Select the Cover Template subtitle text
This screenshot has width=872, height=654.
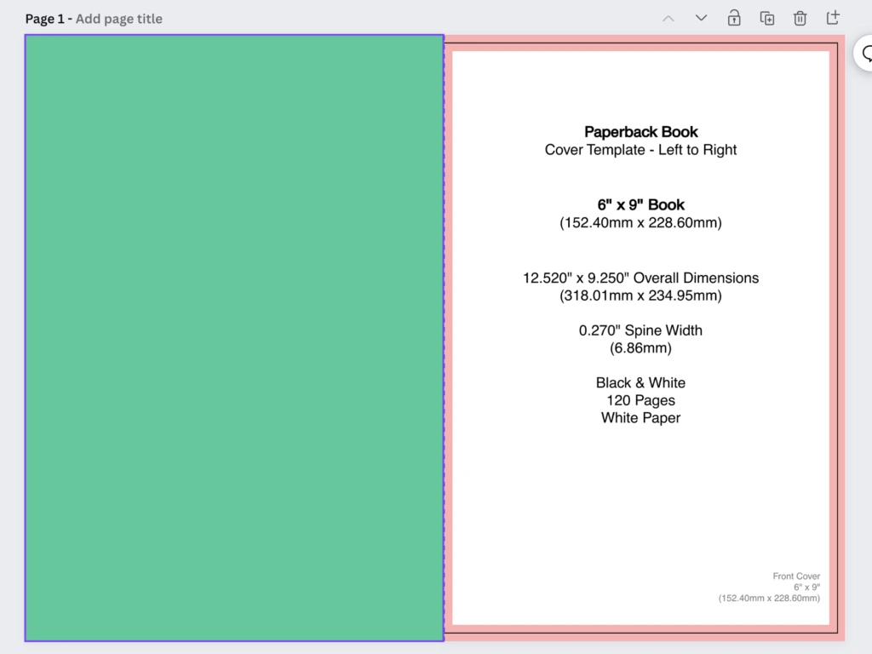click(x=640, y=150)
